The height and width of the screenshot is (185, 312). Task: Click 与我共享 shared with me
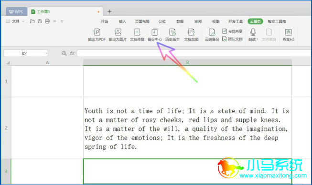pyautogui.click(x=232, y=31)
